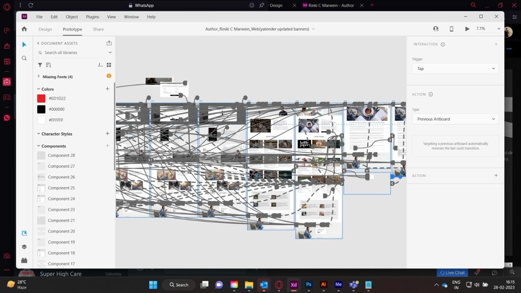Add a new interaction with plus
The width and height of the screenshot is (521, 293).
coord(496,44)
